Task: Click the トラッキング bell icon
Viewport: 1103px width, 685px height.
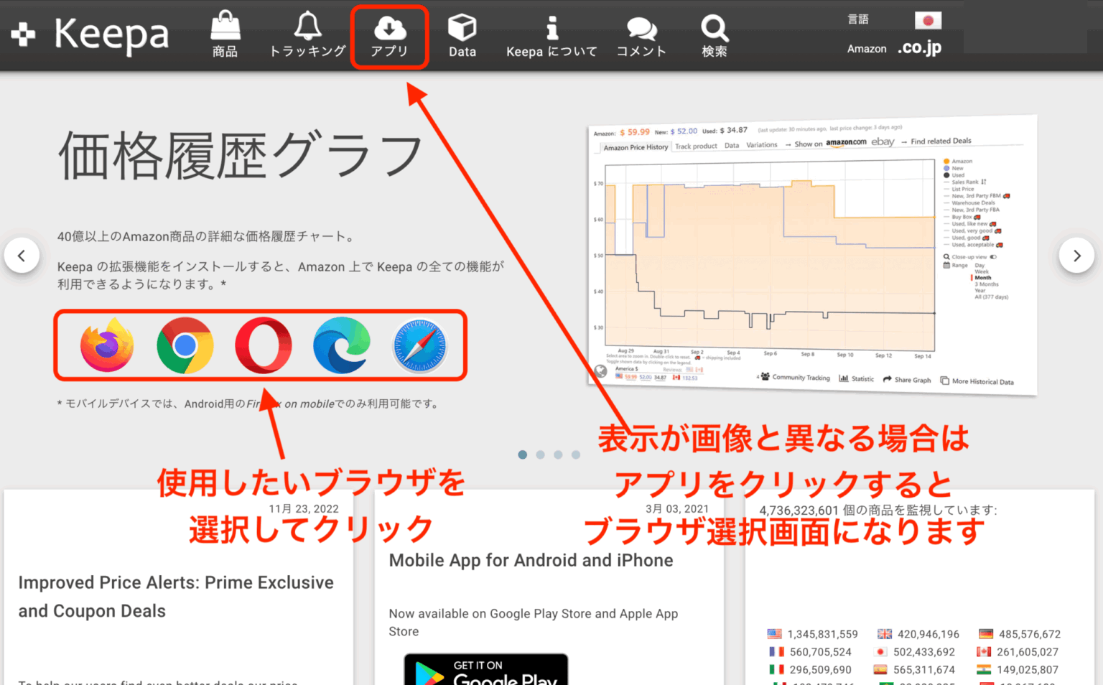Action: pos(307,27)
